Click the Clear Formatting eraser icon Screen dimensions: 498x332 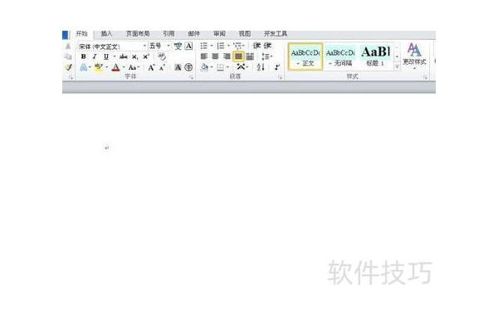point(162,56)
